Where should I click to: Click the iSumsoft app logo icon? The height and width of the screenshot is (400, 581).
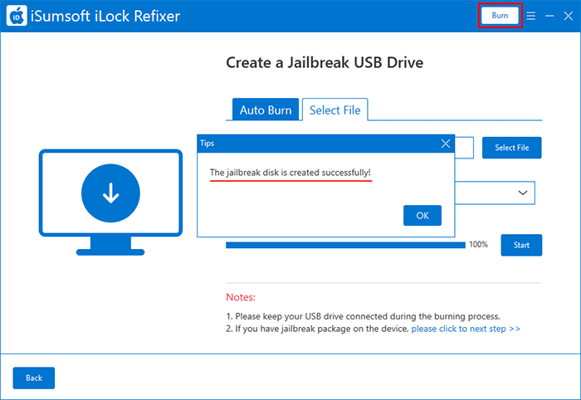pos(17,16)
